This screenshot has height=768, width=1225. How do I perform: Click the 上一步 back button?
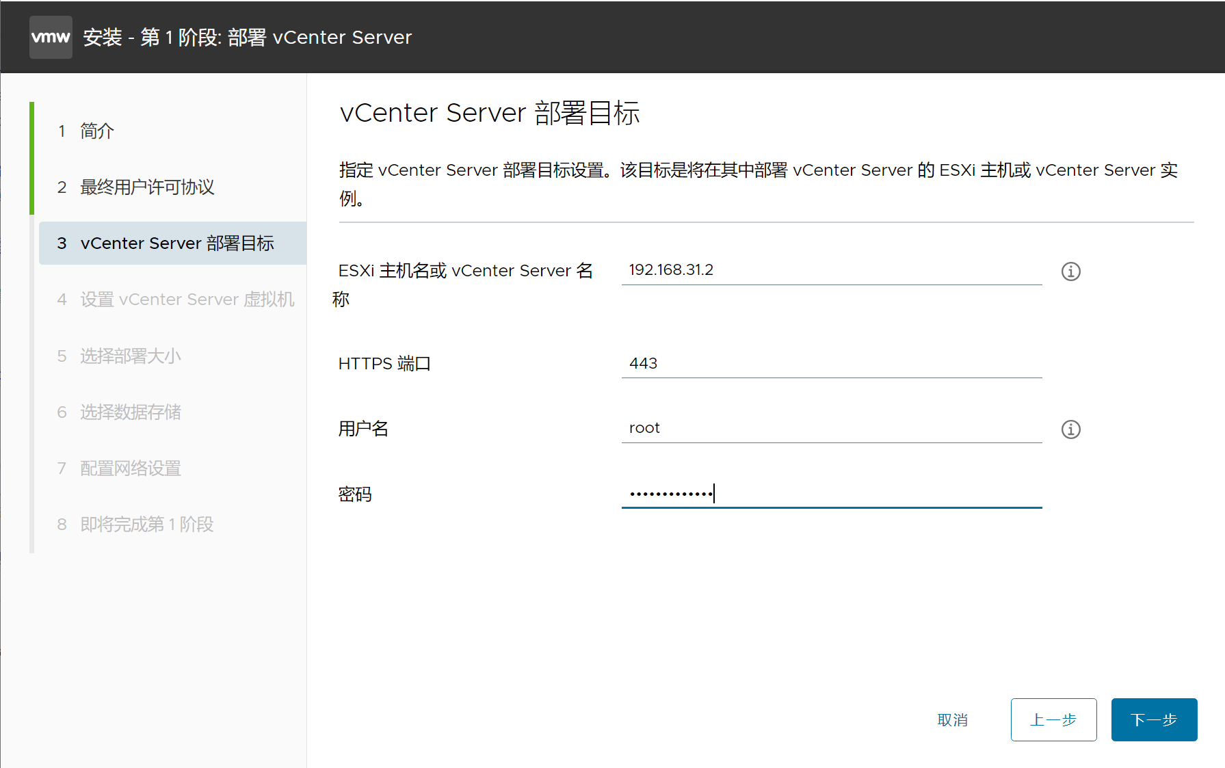pos(1053,719)
